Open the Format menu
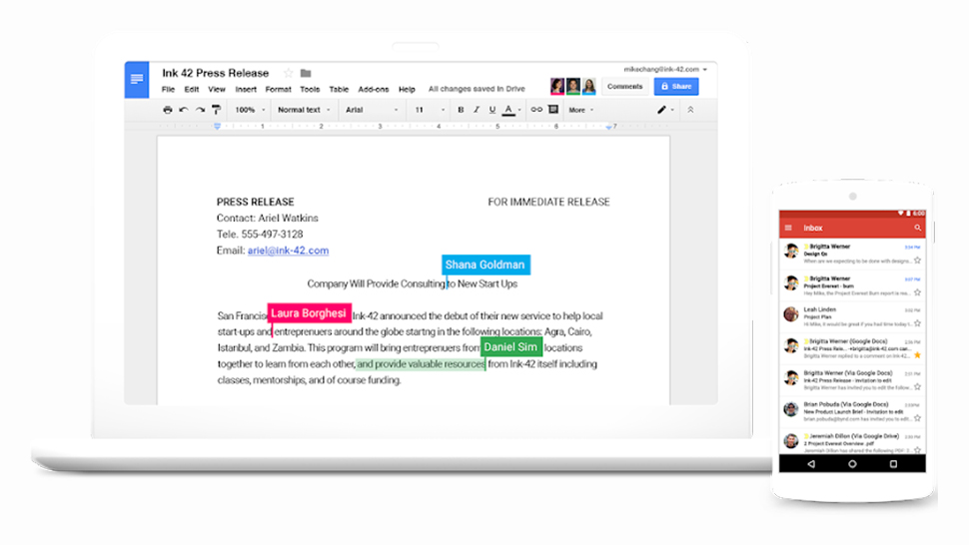Image resolution: width=969 pixels, height=545 pixels. pos(278,90)
